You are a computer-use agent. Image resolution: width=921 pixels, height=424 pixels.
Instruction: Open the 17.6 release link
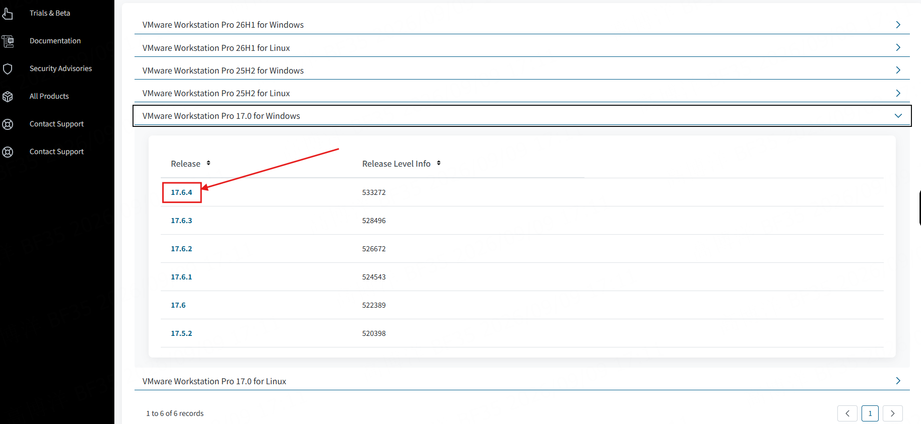(x=178, y=305)
